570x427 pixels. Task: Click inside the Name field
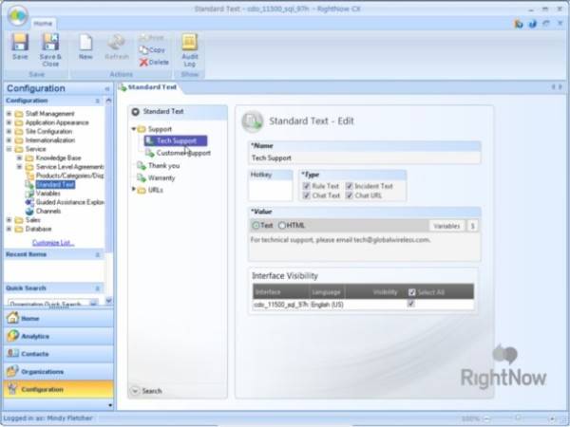[x=364, y=158]
